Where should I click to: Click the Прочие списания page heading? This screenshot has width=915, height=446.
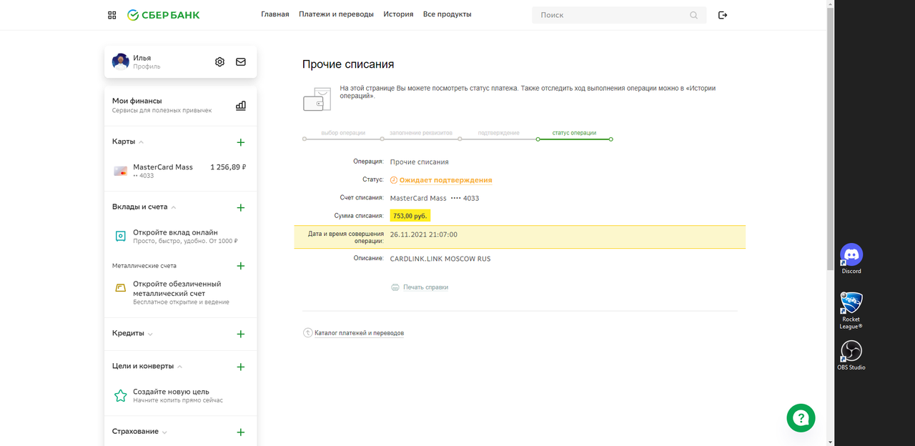pos(348,64)
